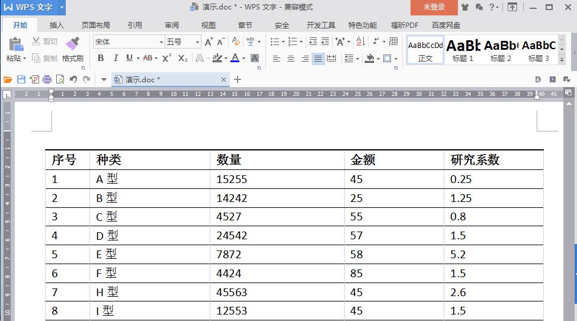Save document with floppy disk icon

click(x=21, y=79)
